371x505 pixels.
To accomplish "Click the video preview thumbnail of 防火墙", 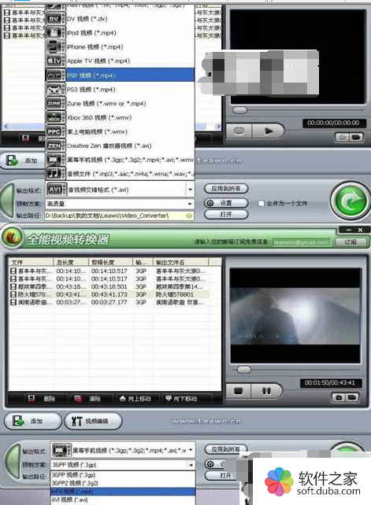I will 295,316.
